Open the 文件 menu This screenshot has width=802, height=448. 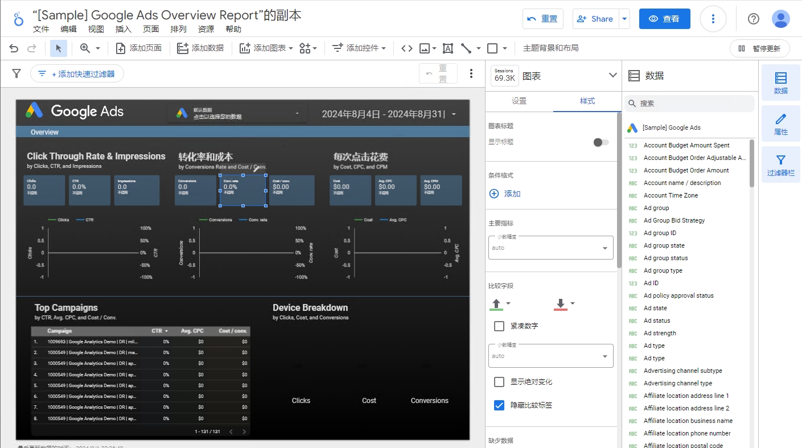[x=41, y=29]
